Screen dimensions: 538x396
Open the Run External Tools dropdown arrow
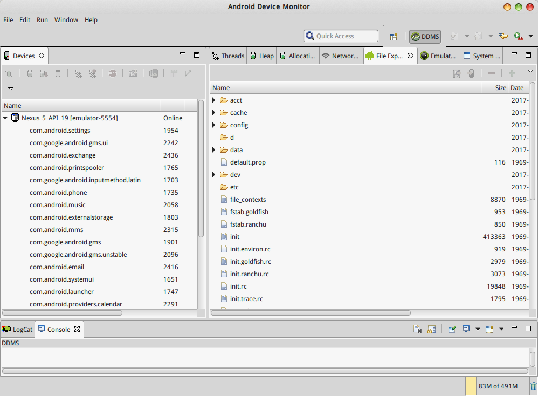tap(530, 36)
